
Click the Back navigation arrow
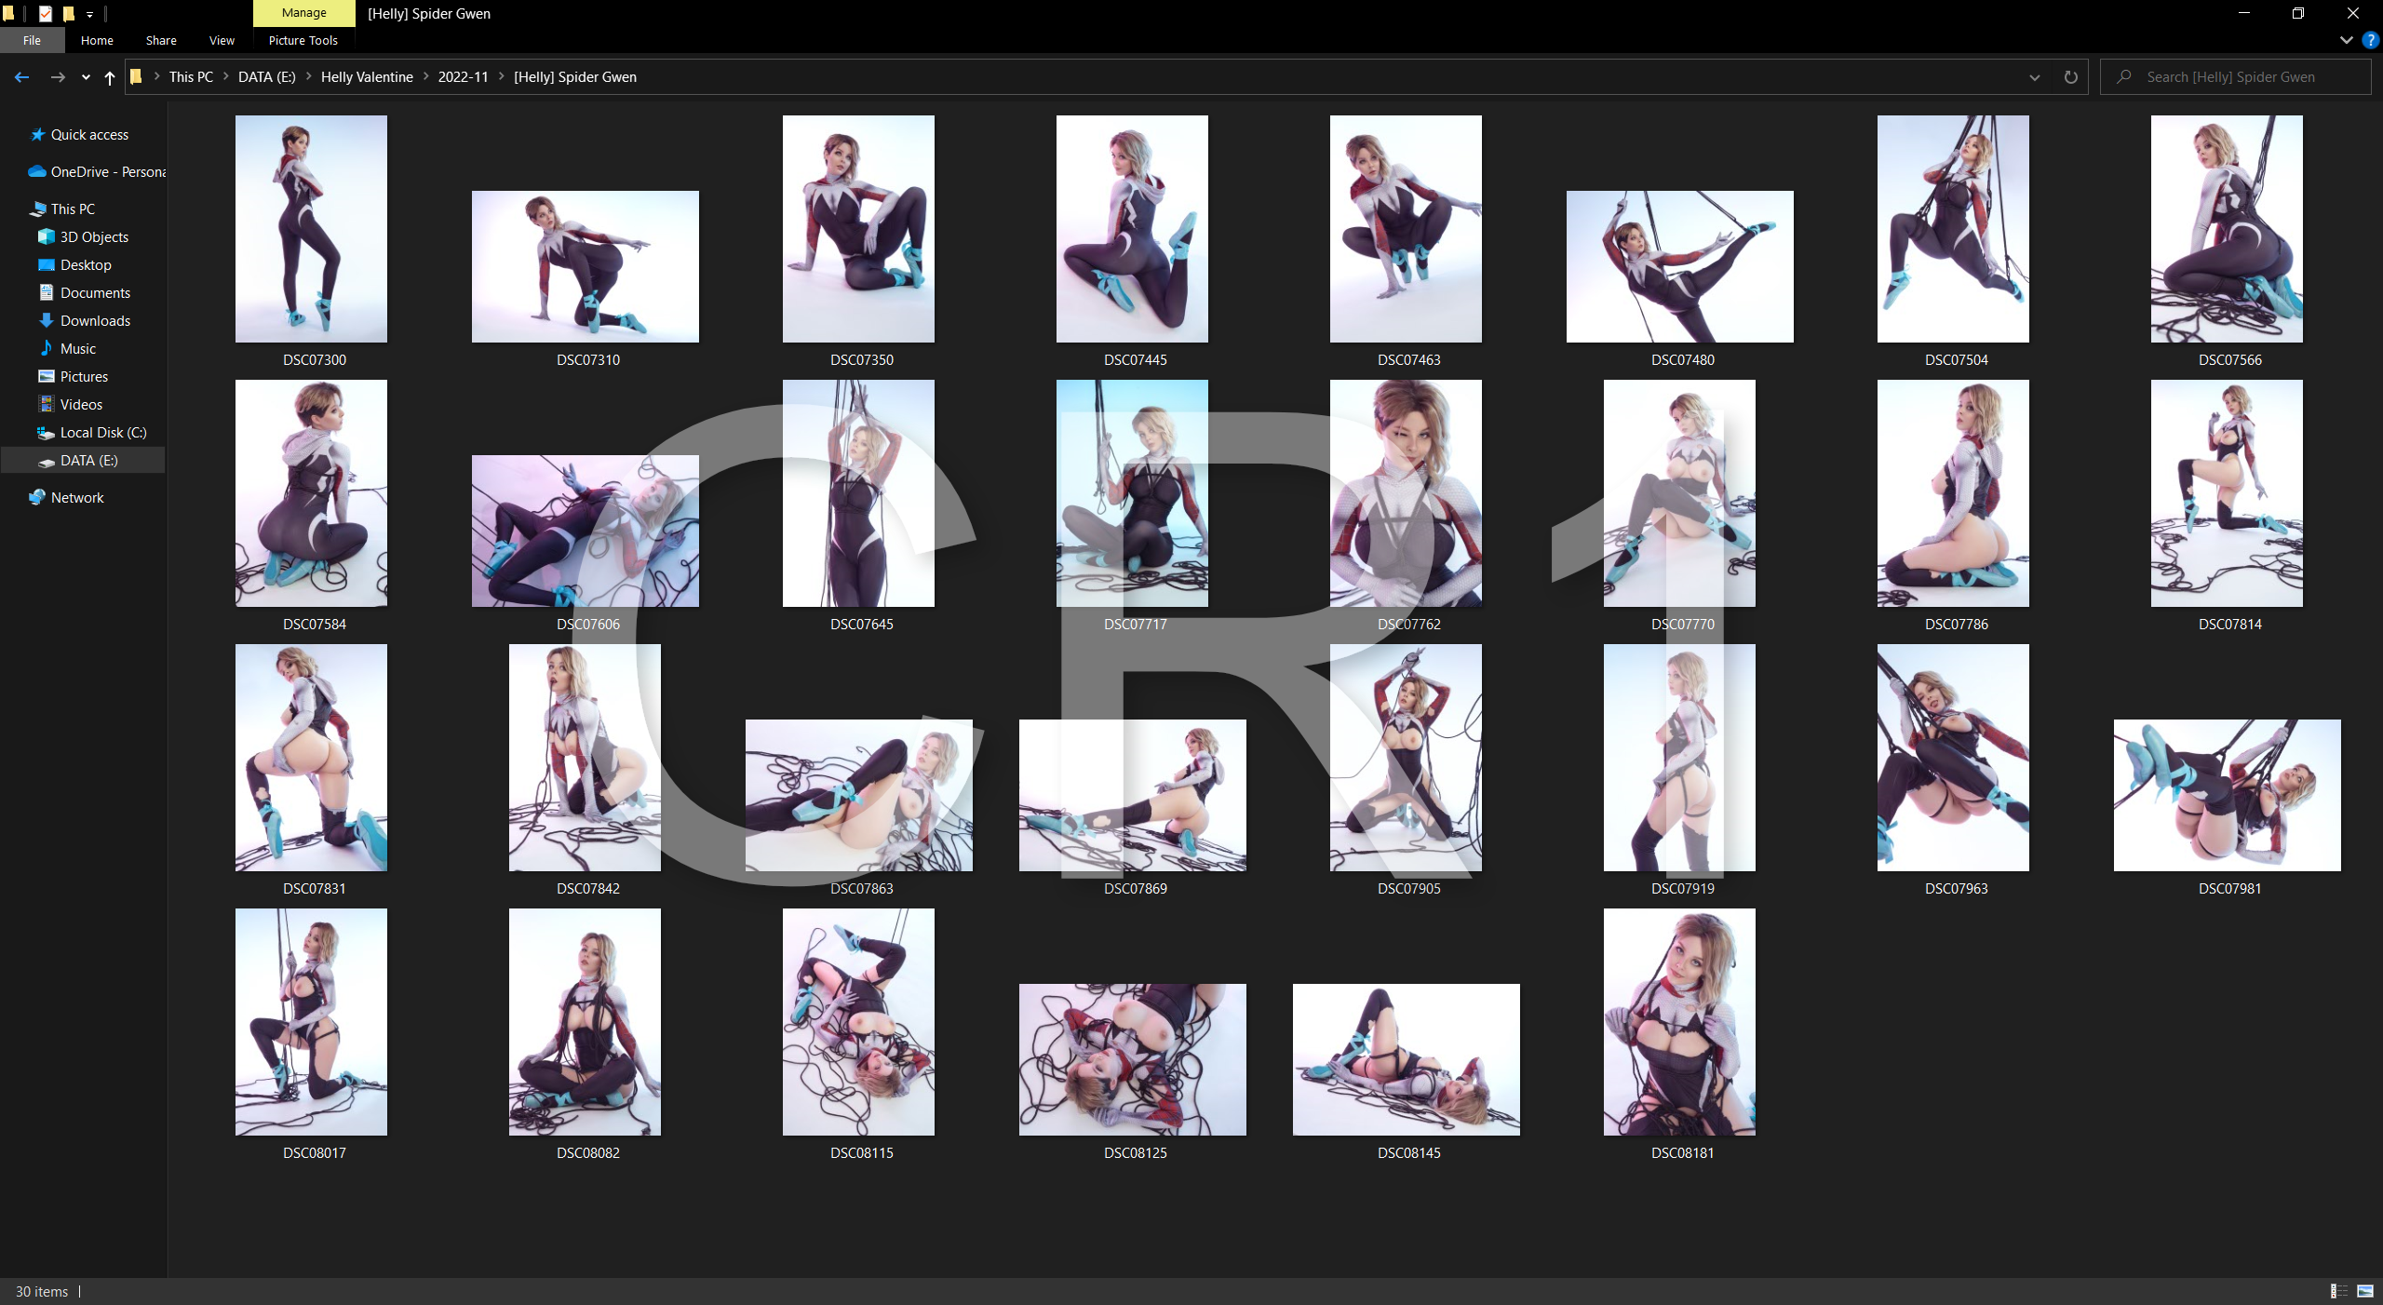21,77
